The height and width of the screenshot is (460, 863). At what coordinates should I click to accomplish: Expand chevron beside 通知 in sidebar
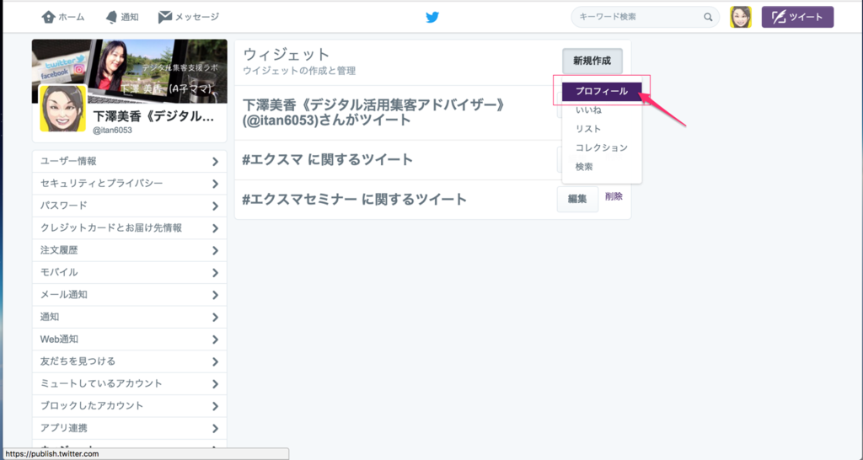(215, 318)
